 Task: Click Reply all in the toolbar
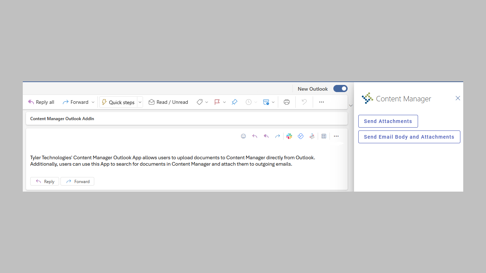coord(41,102)
